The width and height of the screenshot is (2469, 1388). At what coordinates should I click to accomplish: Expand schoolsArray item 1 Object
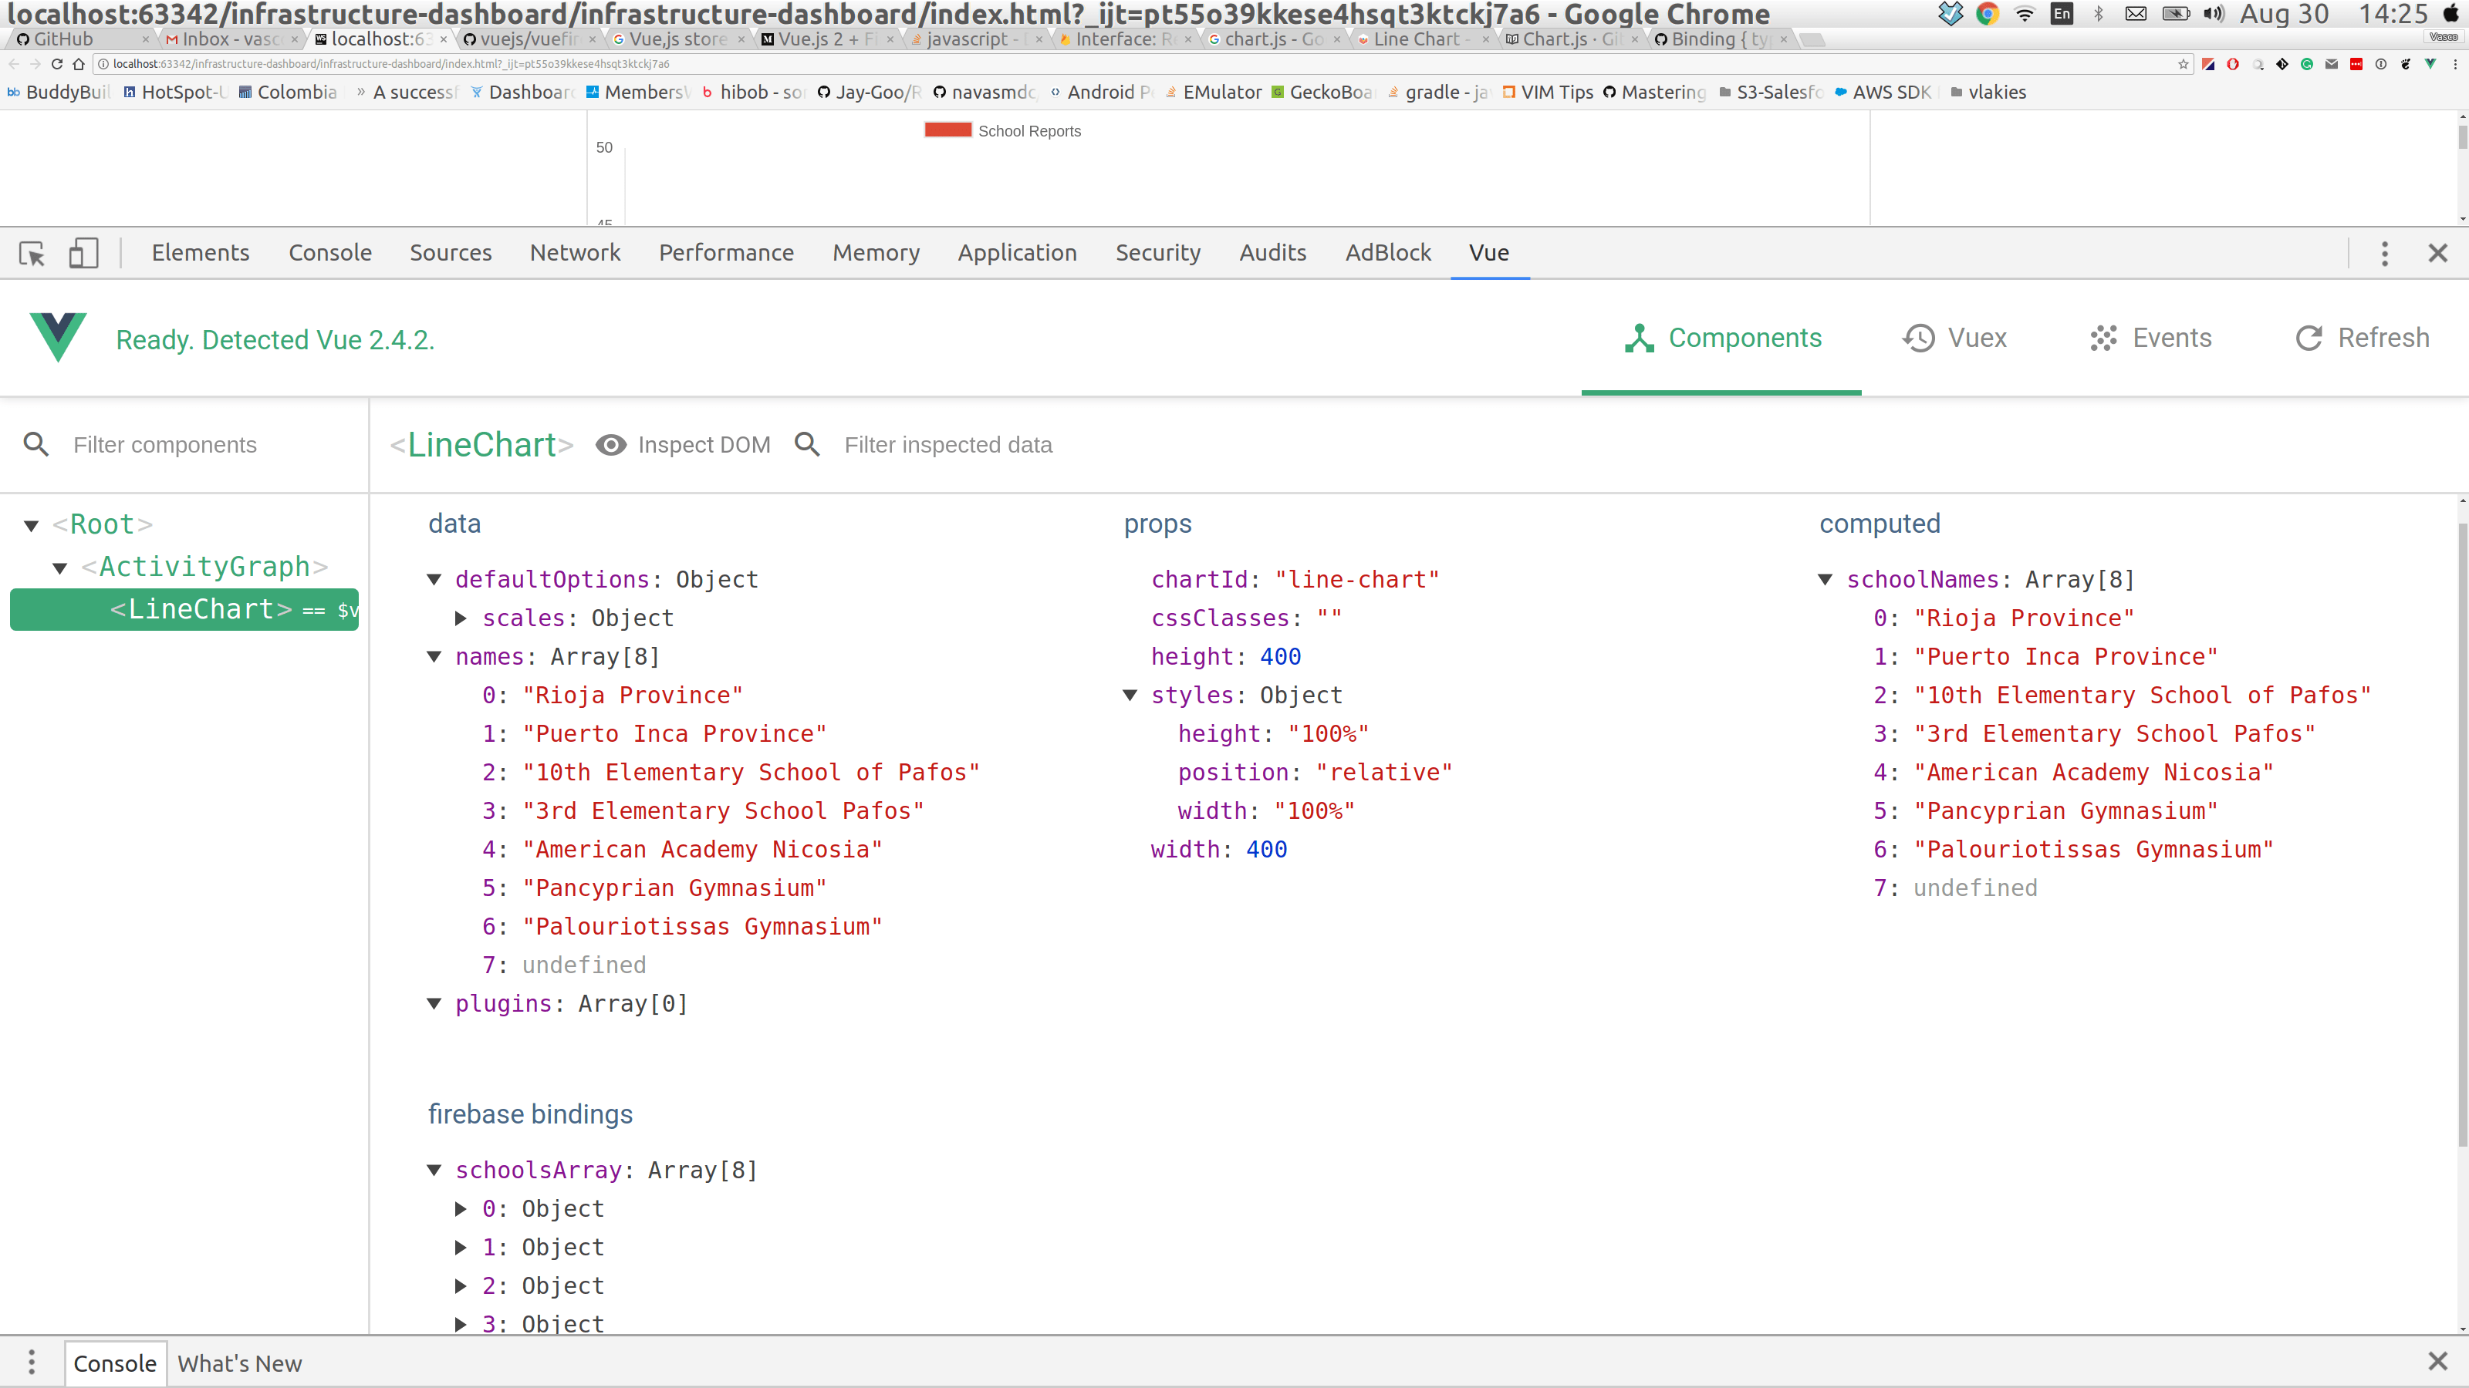click(461, 1247)
